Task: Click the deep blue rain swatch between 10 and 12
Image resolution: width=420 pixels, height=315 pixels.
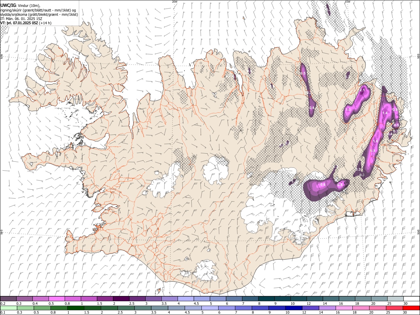Action: coord(293,308)
